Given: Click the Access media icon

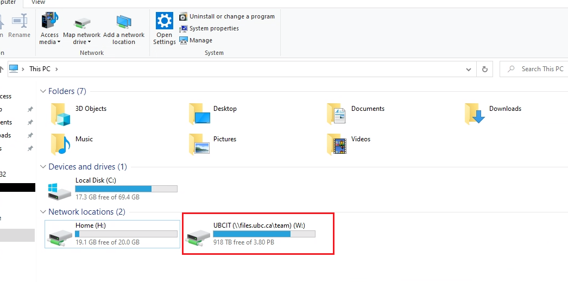Looking at the screenshot, I should 49,22.
